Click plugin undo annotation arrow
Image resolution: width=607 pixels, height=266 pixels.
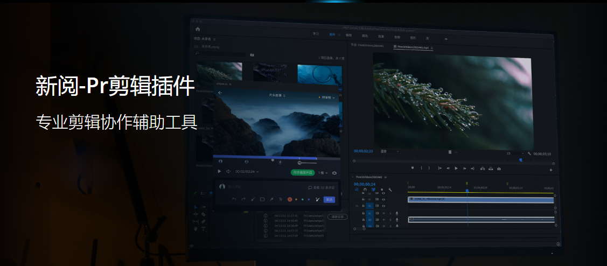tap(234, 199)
